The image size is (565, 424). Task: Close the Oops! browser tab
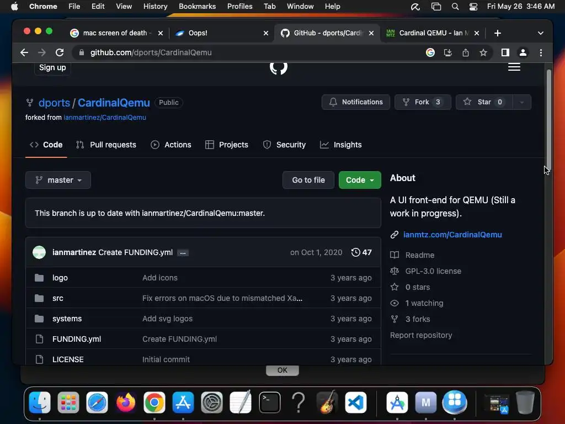pyautogui.click(x=266, y=33)
